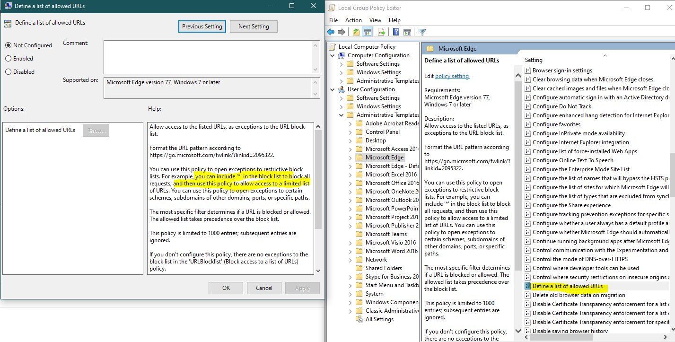The image size is (675, 342).
Task: Expand the System tree folder
Action: (x=350, y=294)
